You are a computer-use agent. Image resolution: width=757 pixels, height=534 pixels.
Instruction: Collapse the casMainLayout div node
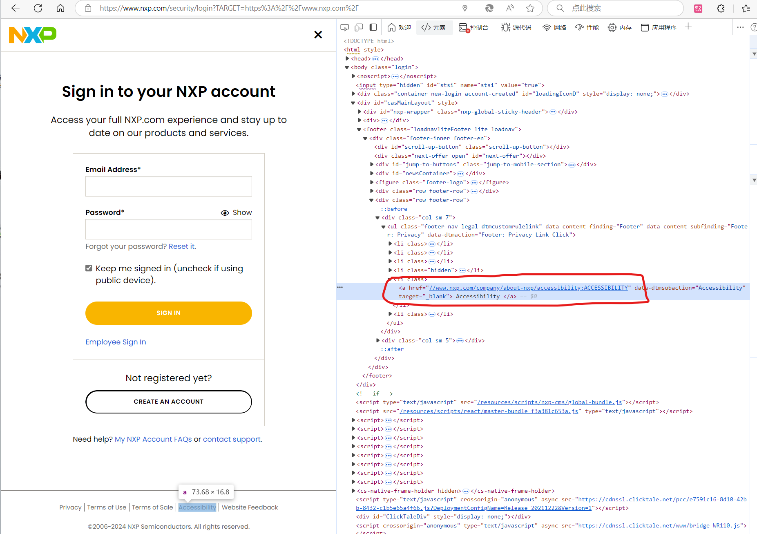[353, 103]
